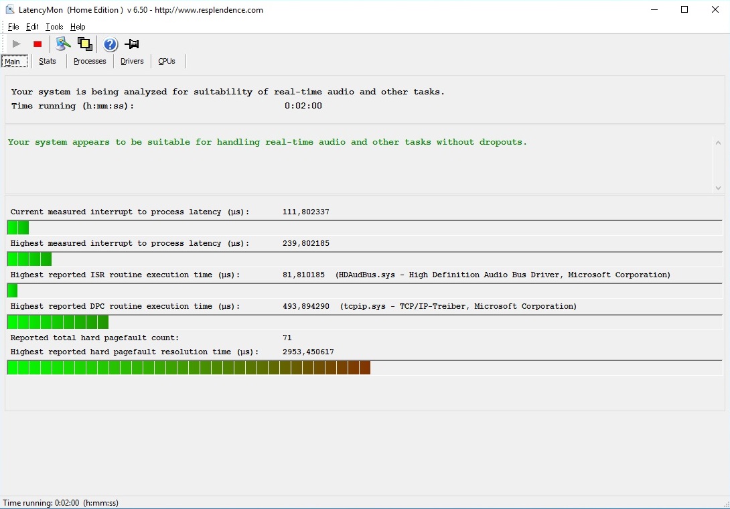Toggle the always-on-top pushpin icon

pyautogui.click(x=132, y=44)
